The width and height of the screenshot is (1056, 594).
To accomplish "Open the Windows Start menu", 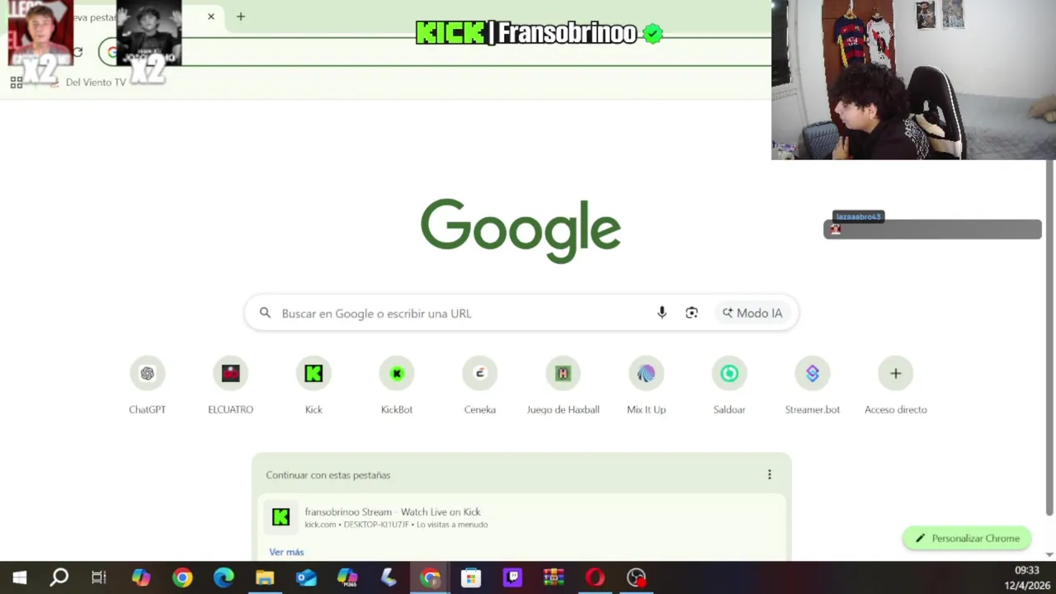I will (20, 577).
